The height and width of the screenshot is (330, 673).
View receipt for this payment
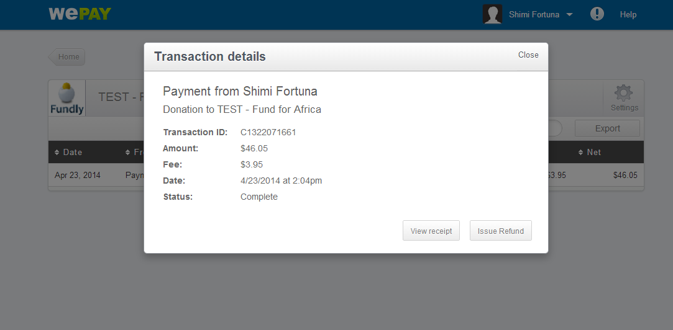pos(431,231)
